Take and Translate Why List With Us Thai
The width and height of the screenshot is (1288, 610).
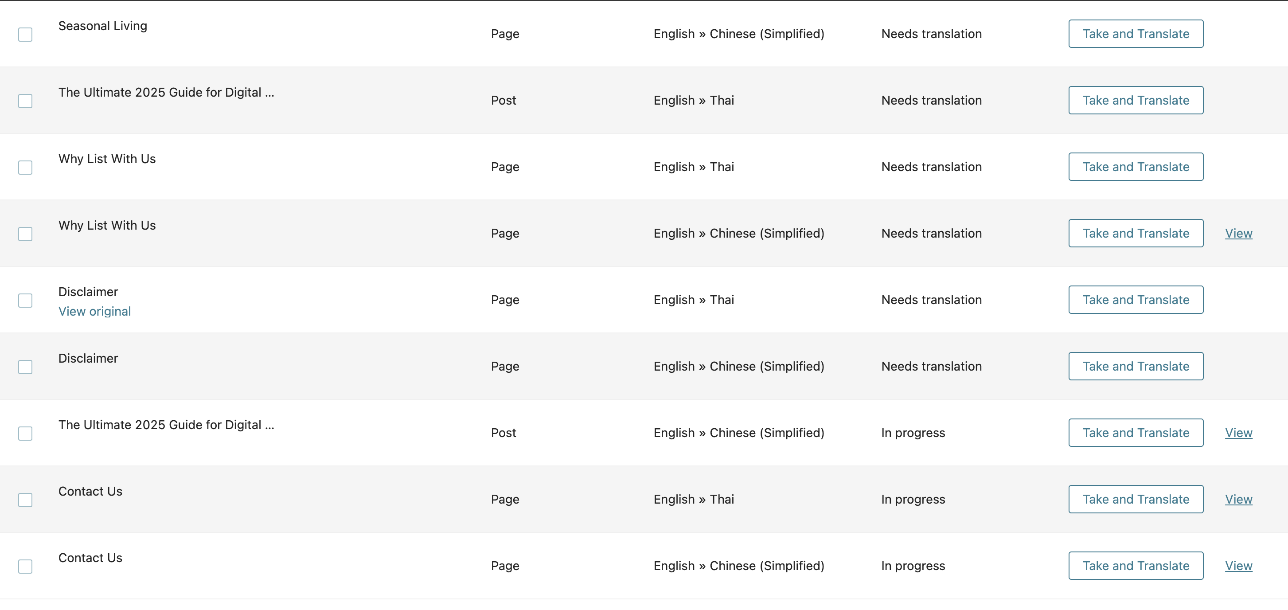click(1136, 167)
